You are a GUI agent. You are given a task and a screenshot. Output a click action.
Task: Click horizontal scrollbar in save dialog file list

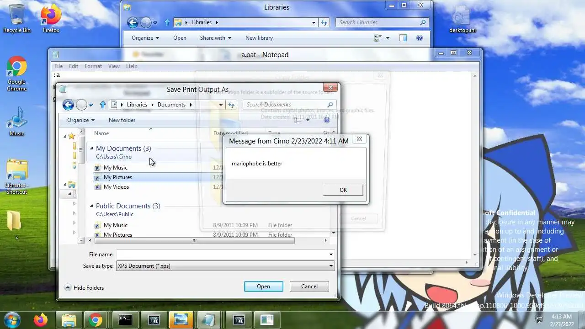194,240
